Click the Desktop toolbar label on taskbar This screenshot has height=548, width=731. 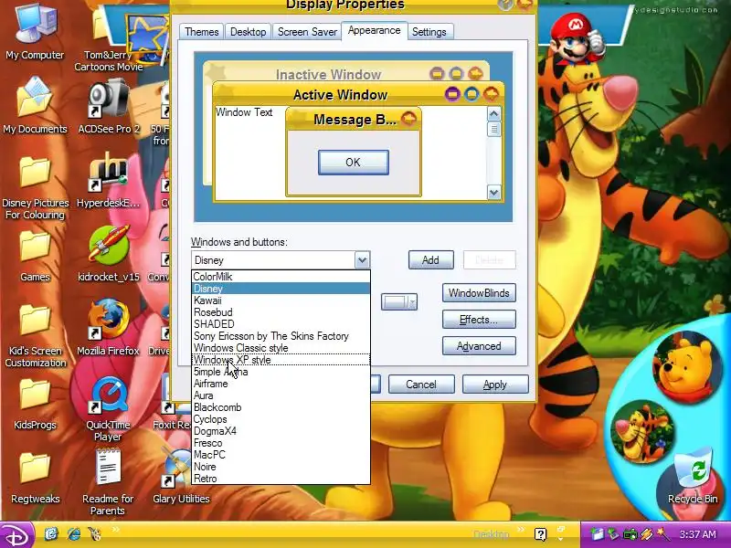tap(491, 534)
